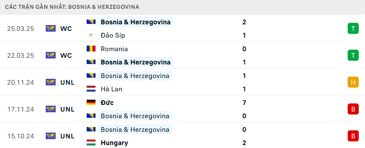Click the green T badge for 25.03.25 match
The width and height of the screenshot is (365, 148).
(x=353, y=29)
